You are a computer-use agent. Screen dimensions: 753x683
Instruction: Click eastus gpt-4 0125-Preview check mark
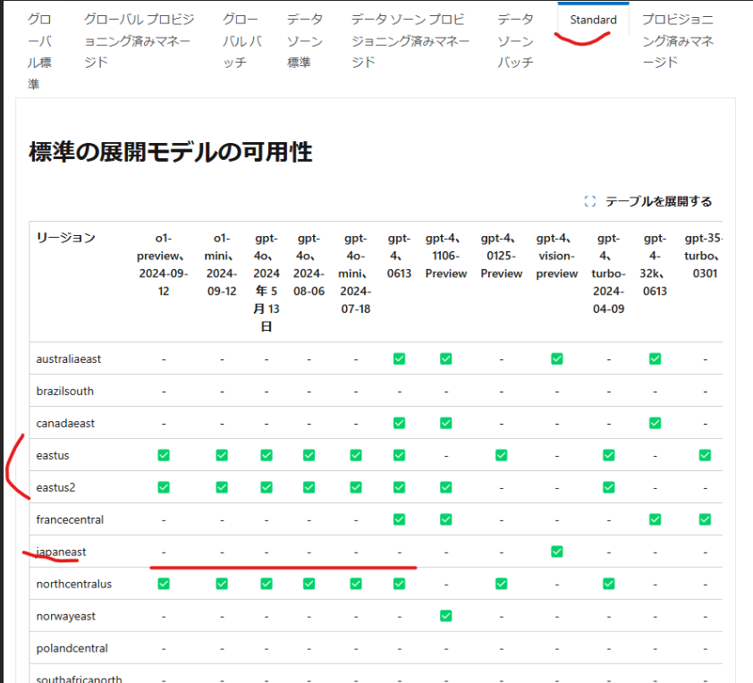(502, 455)
